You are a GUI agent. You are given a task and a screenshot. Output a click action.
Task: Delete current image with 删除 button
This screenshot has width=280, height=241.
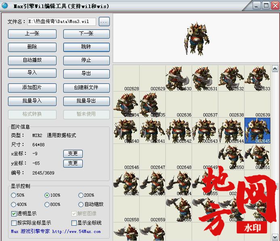(x=32, y=47)
